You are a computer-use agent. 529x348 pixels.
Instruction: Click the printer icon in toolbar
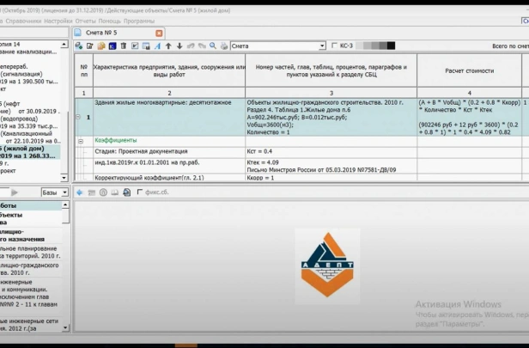pyautogui.click(x=224, y=46)
